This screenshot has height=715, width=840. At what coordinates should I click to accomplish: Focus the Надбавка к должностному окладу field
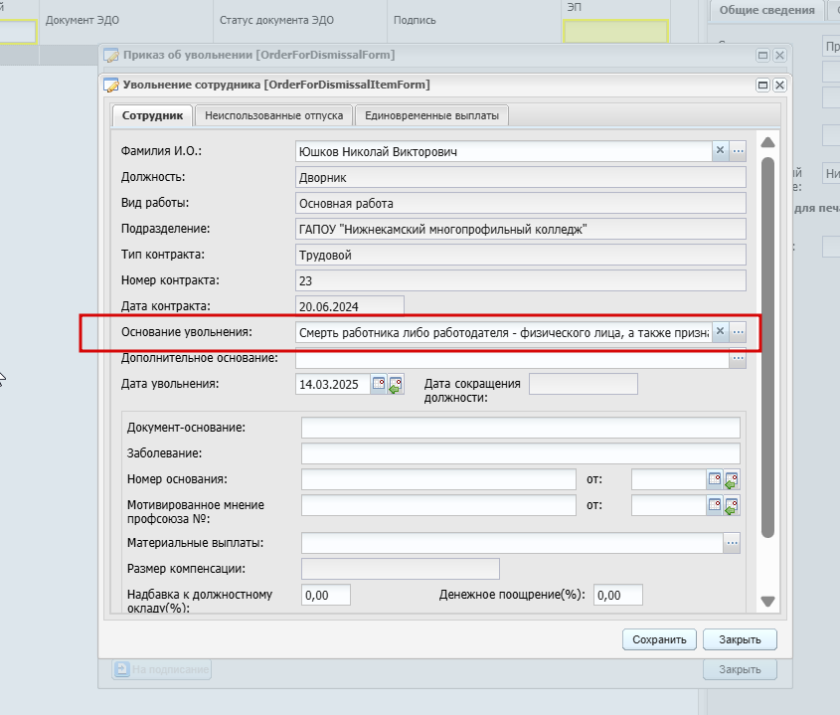(326, 595)
